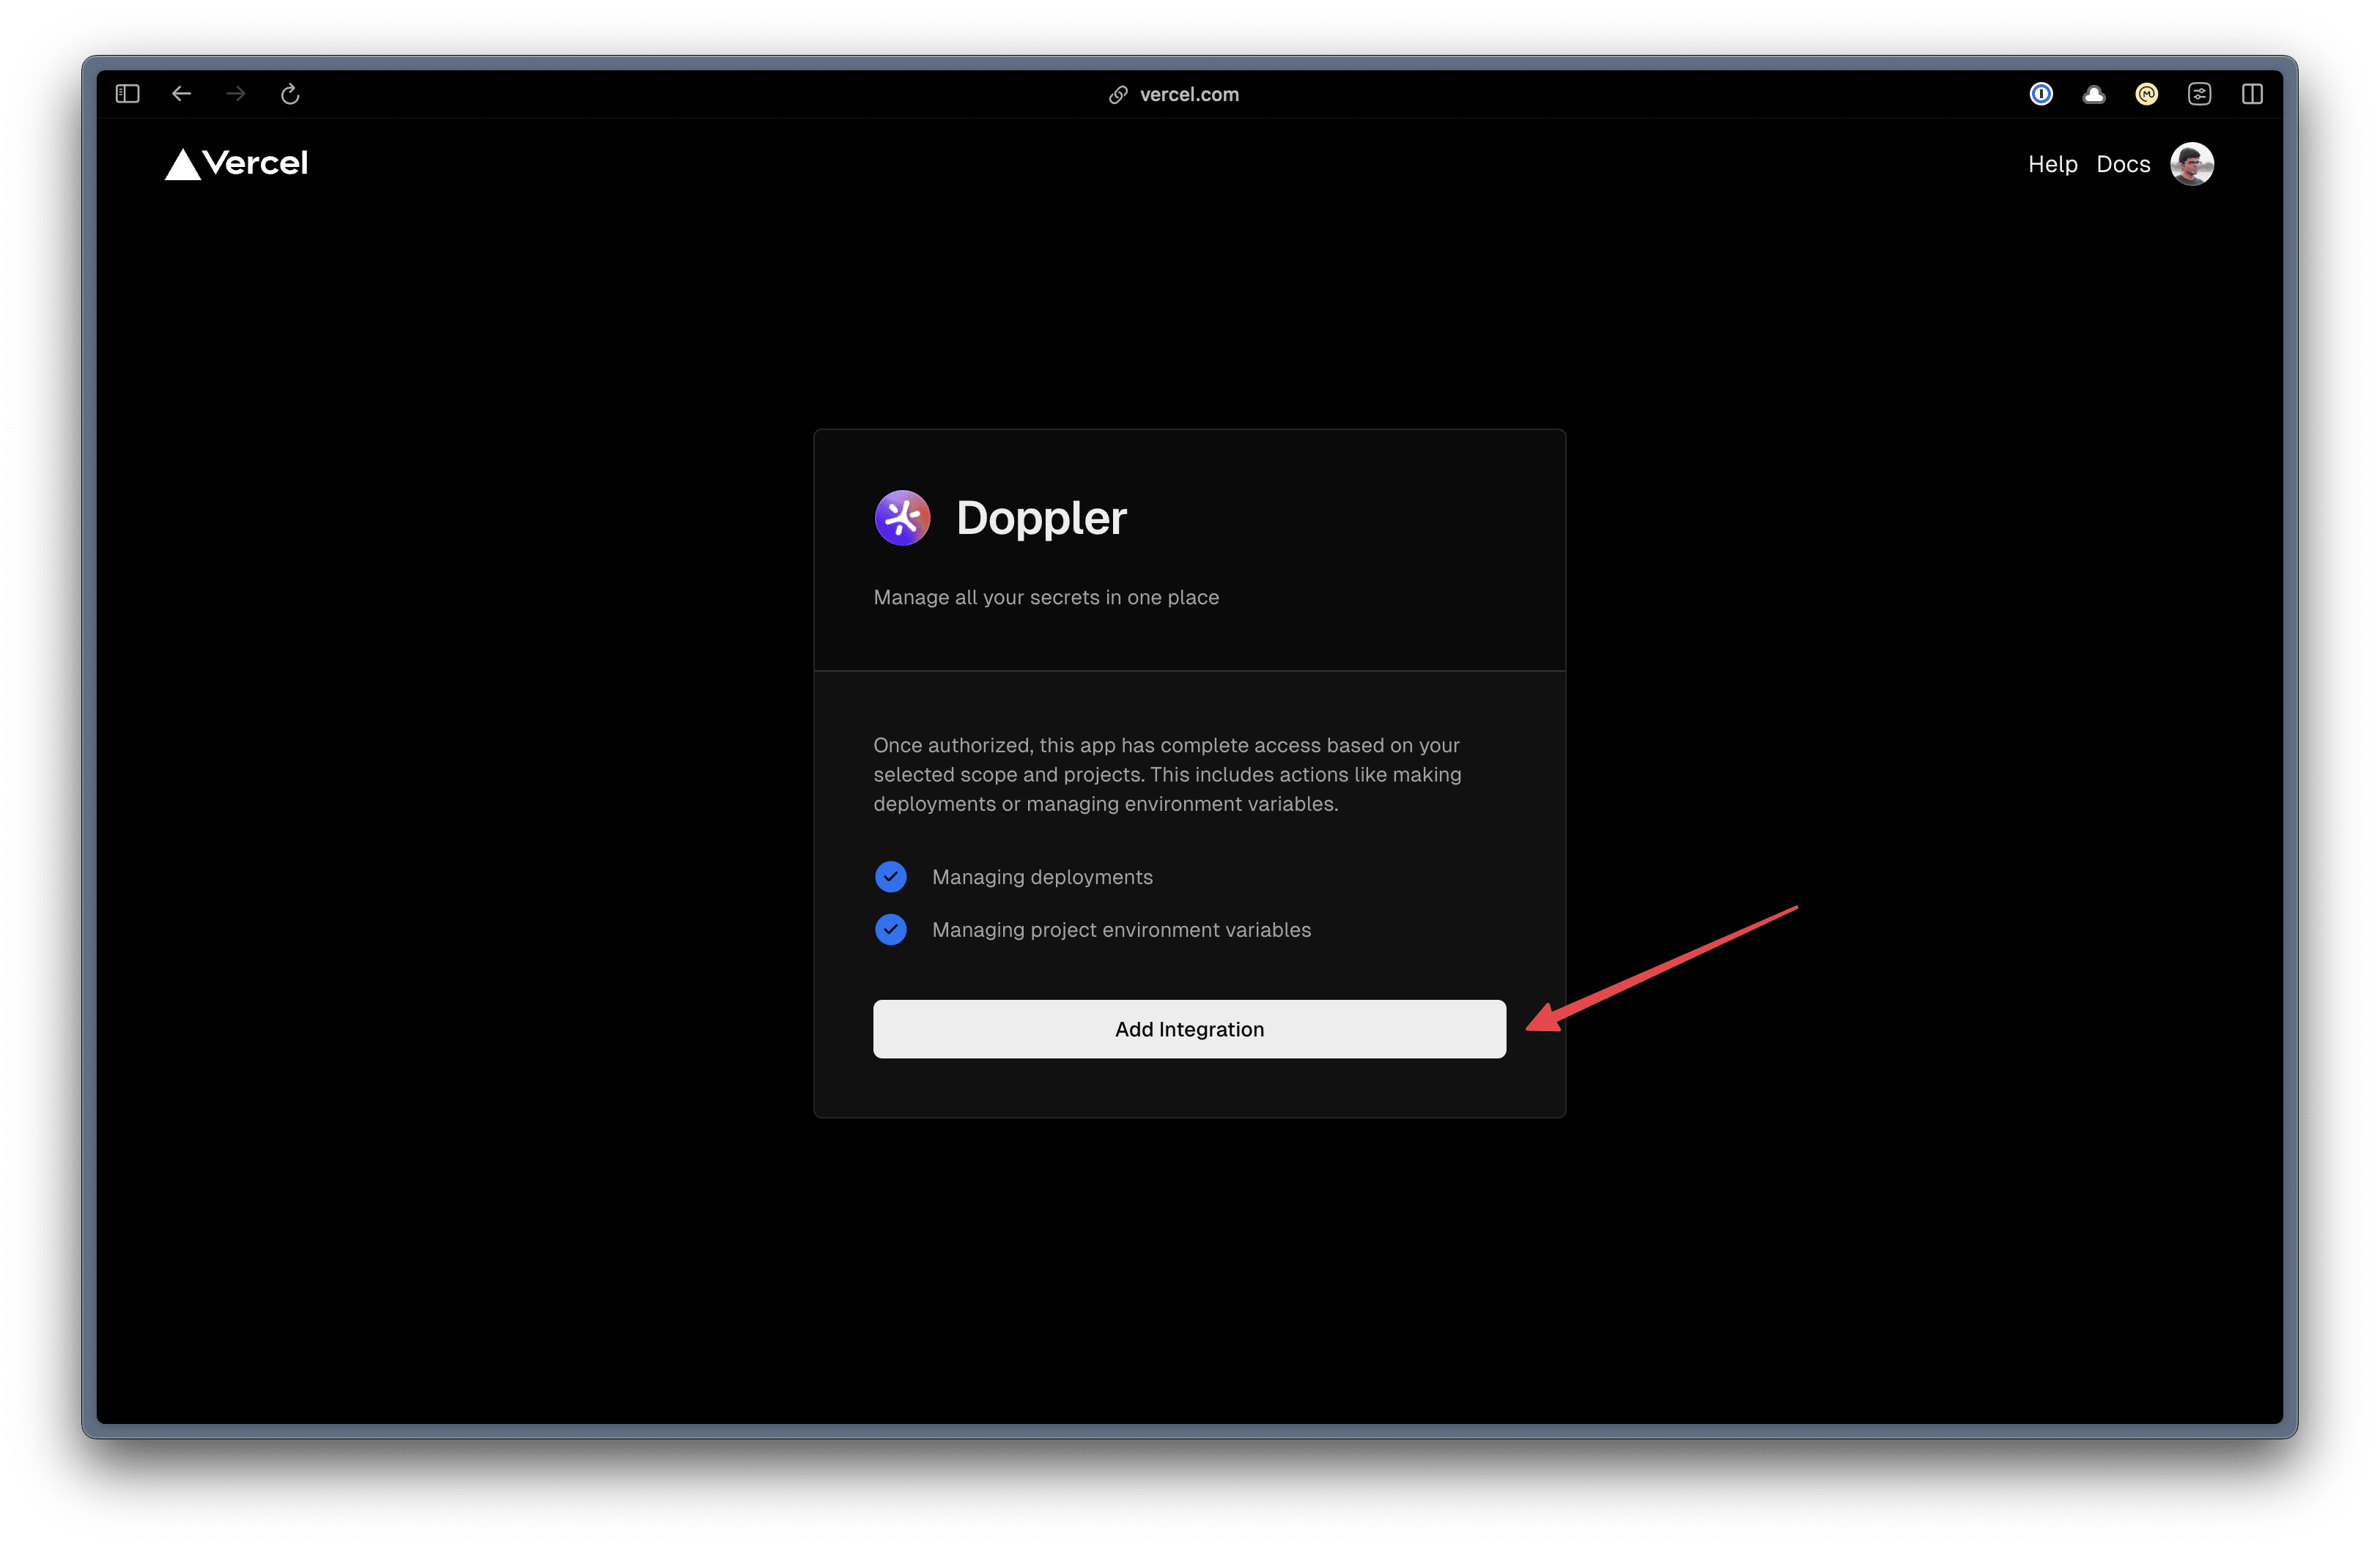Screen dimensions: 2380x1547
Task: Click the Add Integration button
Action: 1189,1028
